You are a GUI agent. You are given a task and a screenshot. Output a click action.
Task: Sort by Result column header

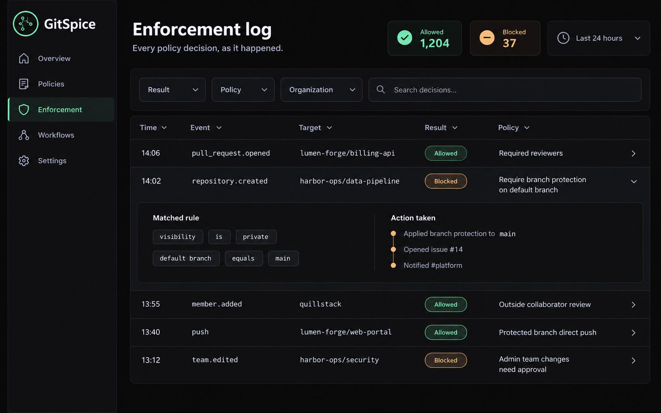click(441, 128)
